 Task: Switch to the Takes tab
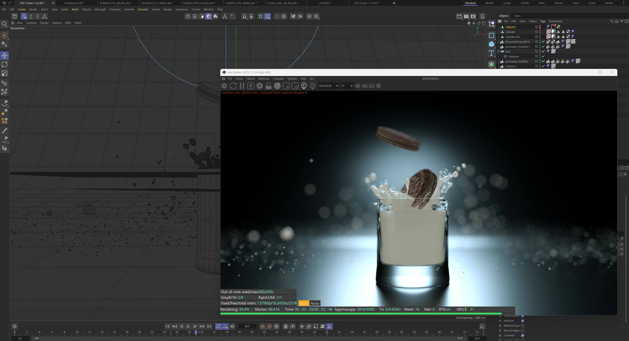[x=517, y=16]
